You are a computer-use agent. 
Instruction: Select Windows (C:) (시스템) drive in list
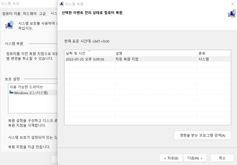pyautogui.click(x=33, y=93)
